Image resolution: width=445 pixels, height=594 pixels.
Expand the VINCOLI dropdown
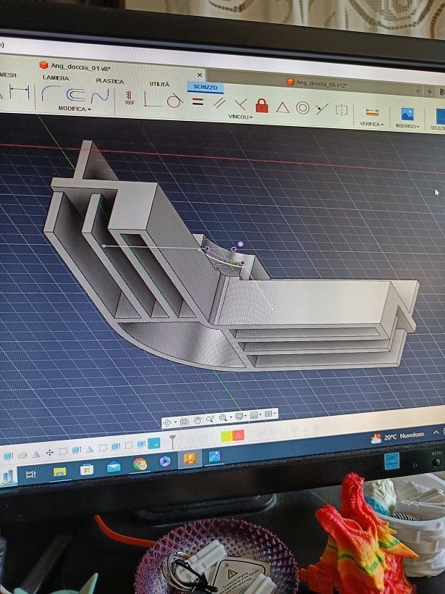[x=240, y=117]
